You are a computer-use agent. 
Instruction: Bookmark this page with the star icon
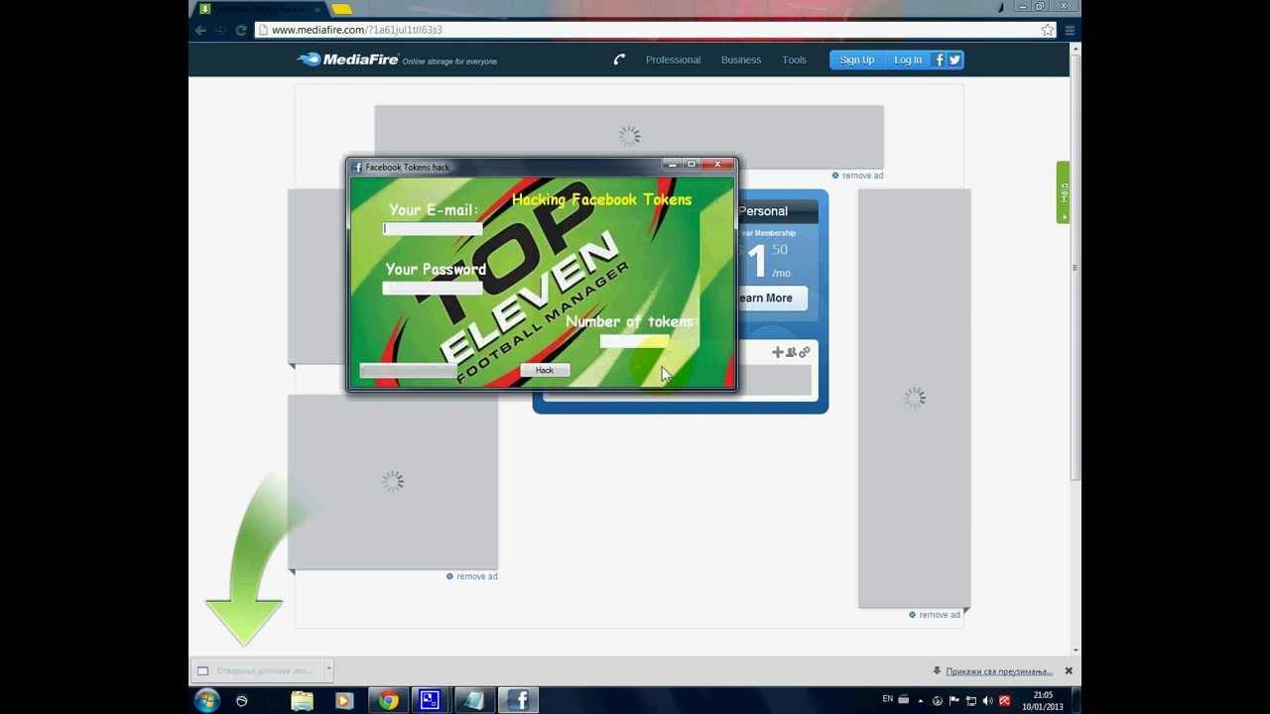pos(1048,31)
